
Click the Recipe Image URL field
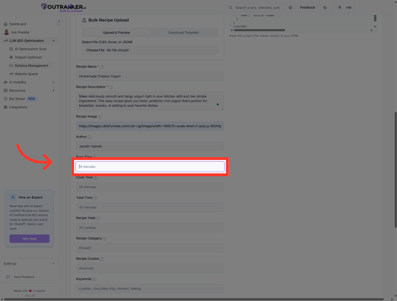[150, 126]
